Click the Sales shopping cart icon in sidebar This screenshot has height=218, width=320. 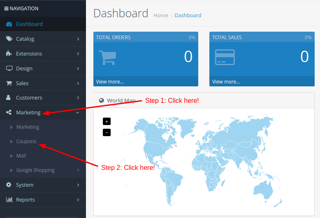pos(9,83)
